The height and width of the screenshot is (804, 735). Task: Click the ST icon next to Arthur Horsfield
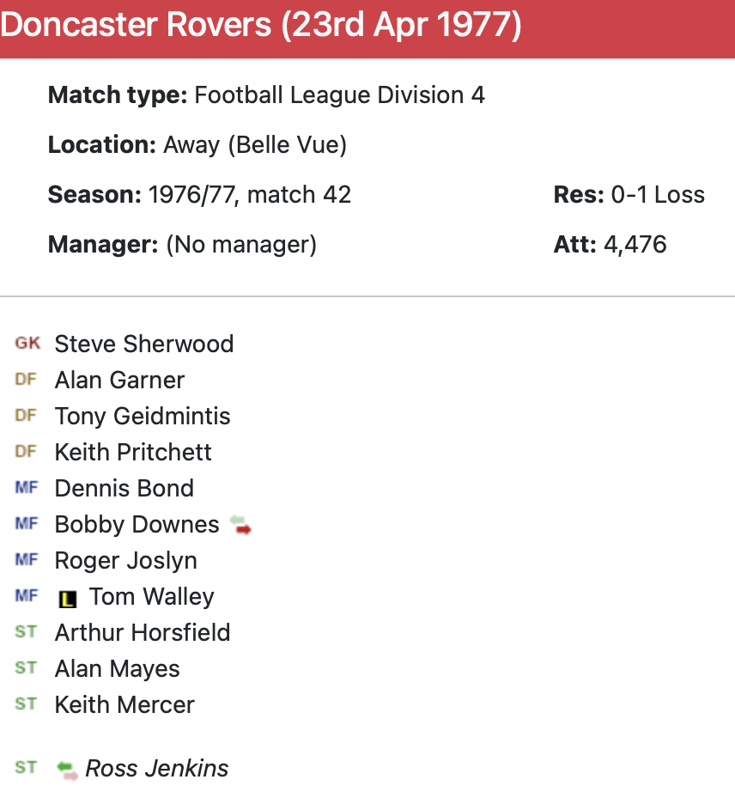[x=27, y=632]
